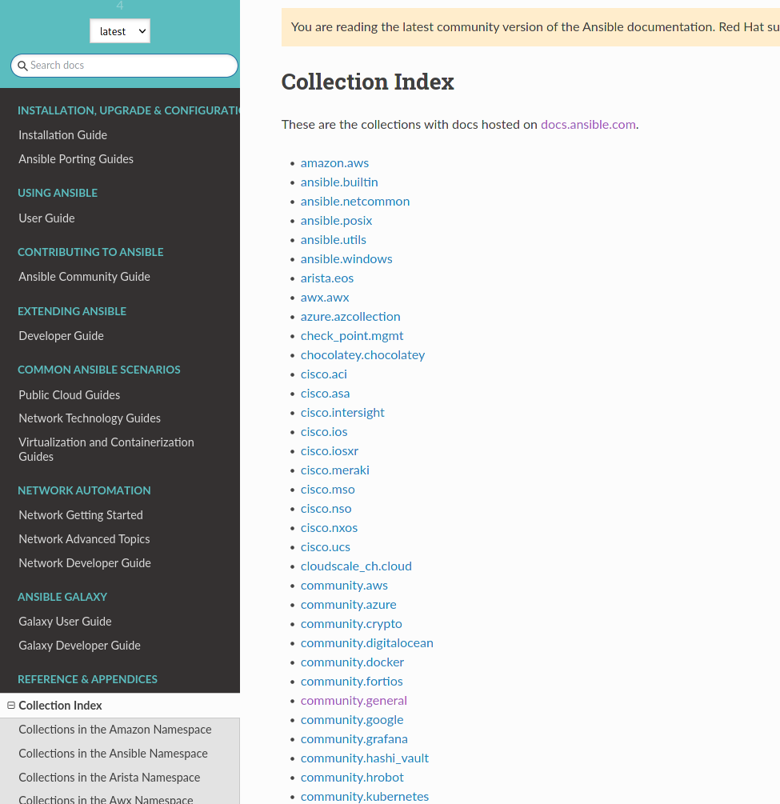The width and height of the screenshot is (780, 804).
Task: Open the community.aws collection
Action: click(x=344, y=586)
